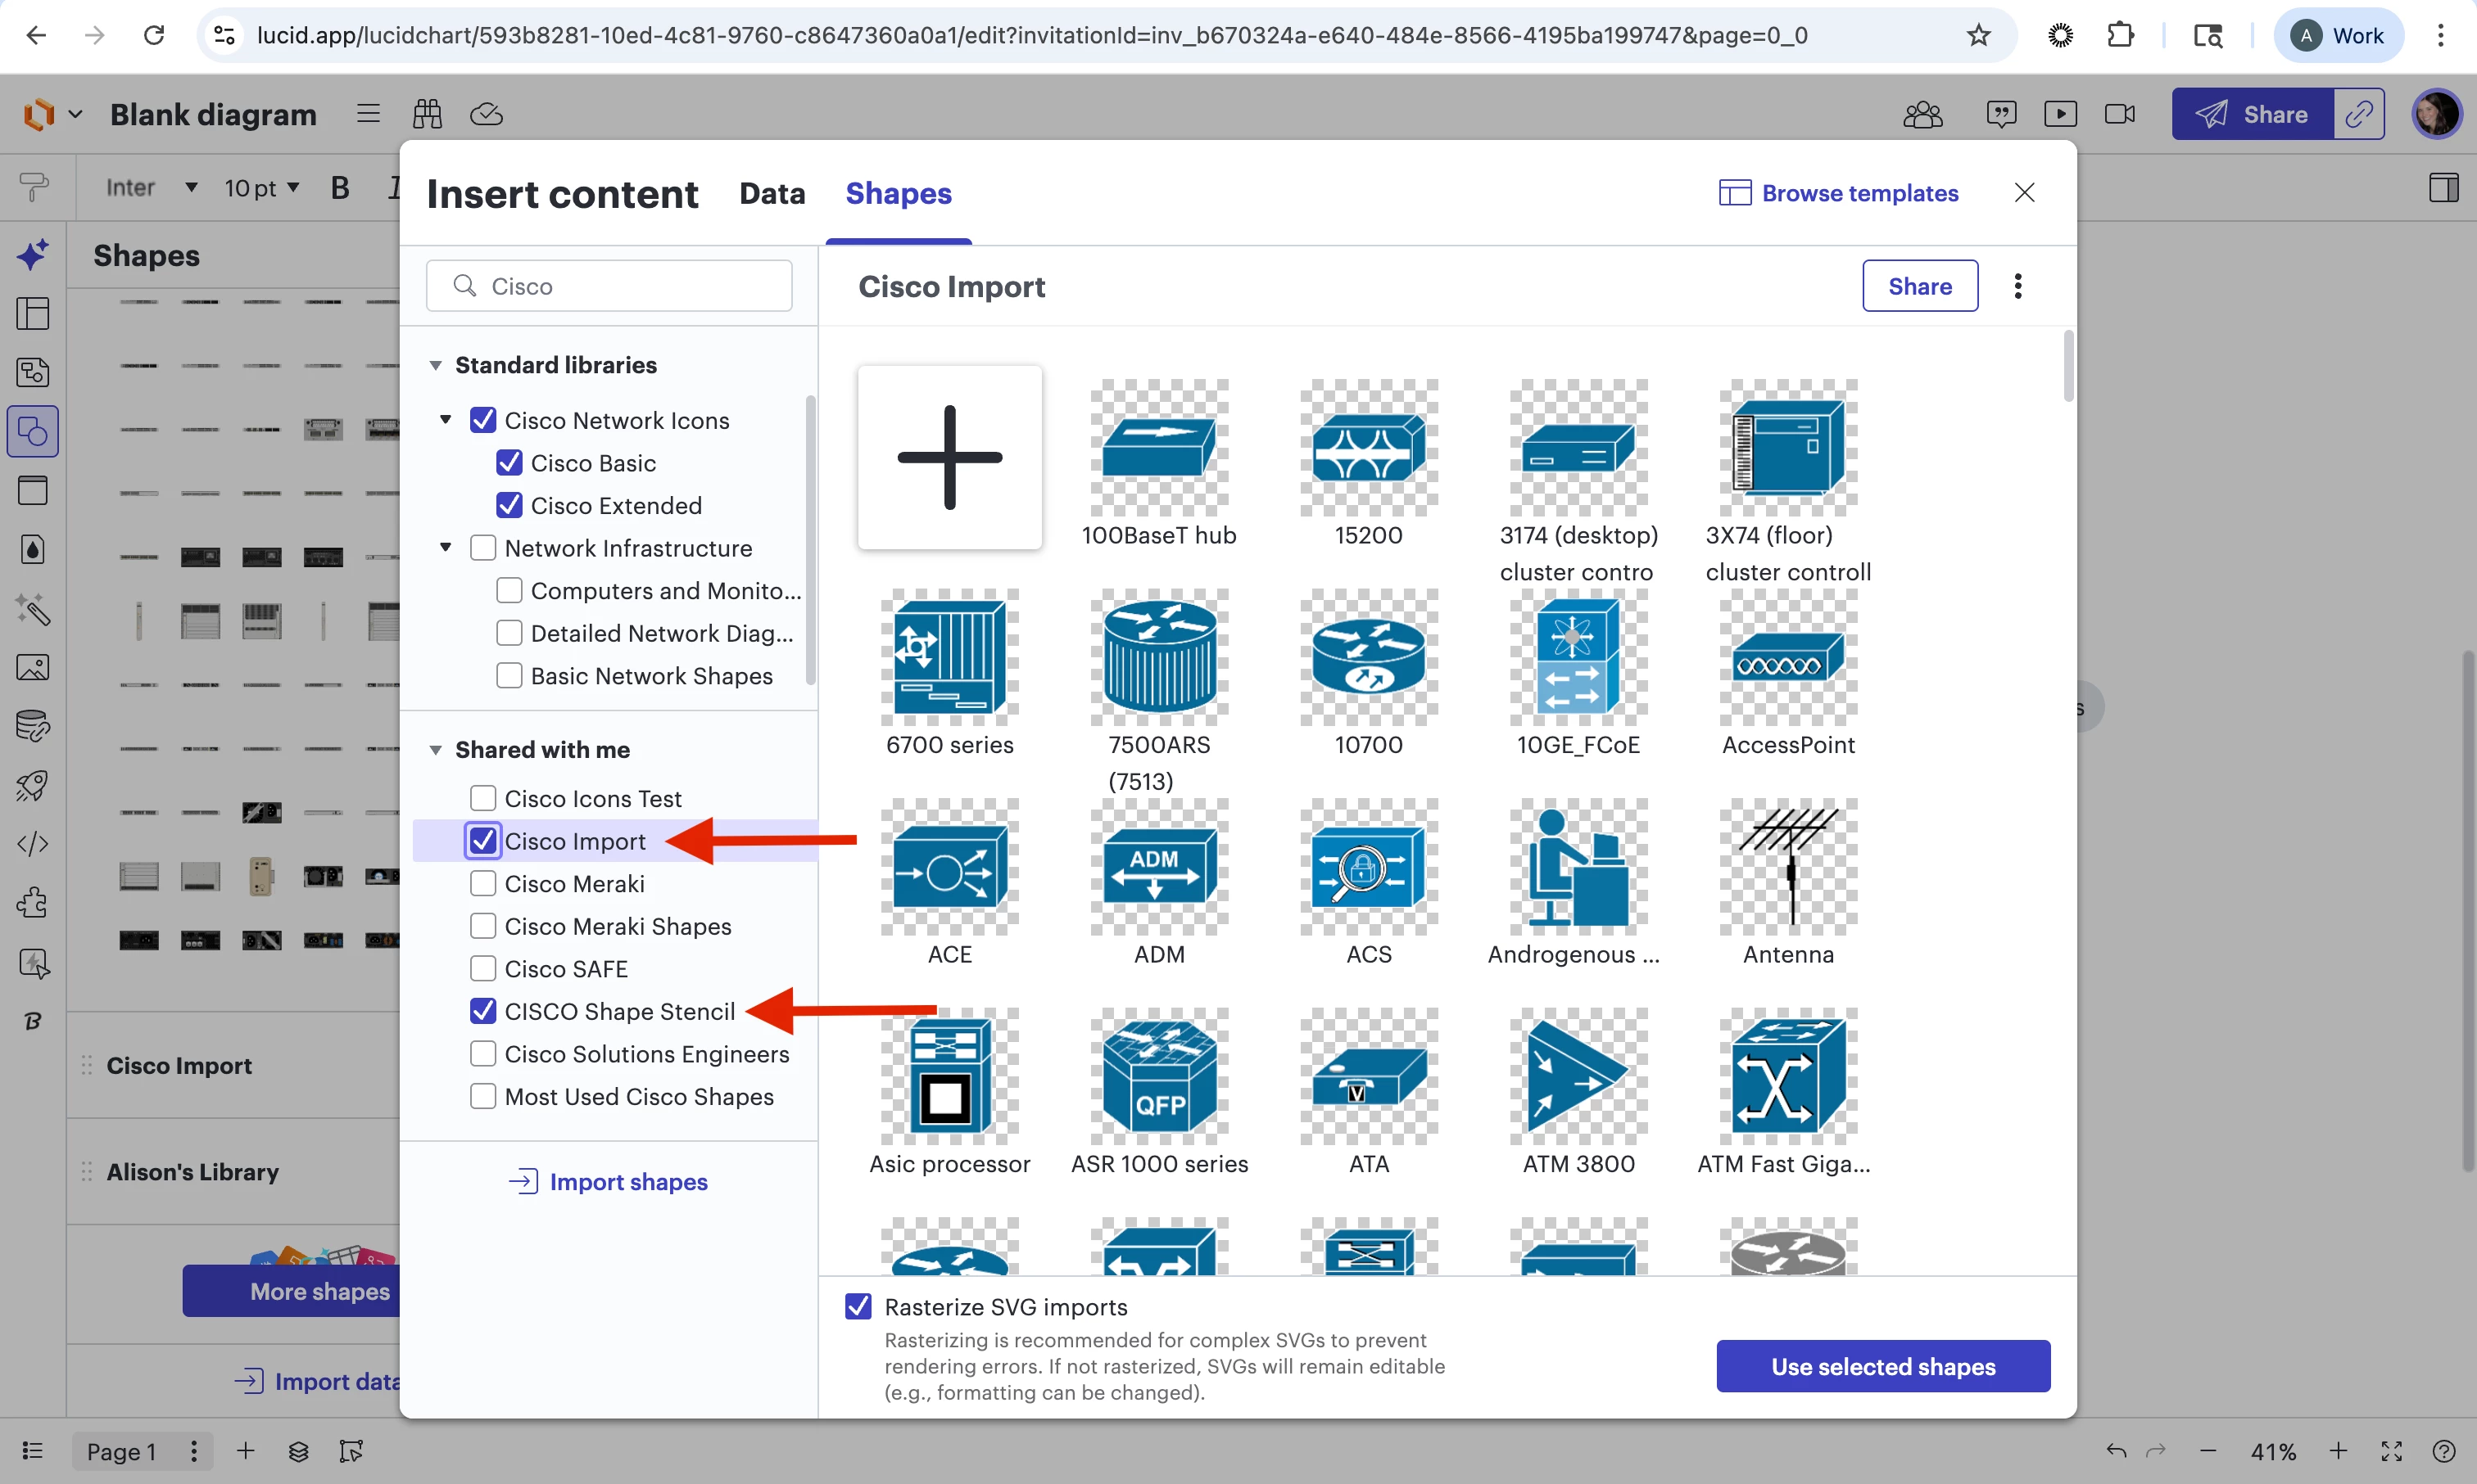Uncheck Rasterize SVG imports checkbox
Screen dimensions: 2477x1484
pos(858,1306)
